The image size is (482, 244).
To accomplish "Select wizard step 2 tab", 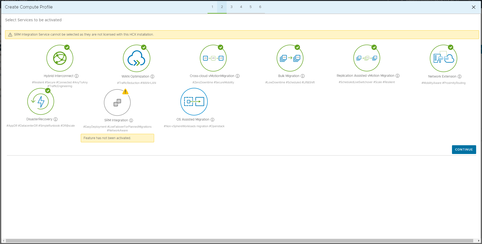I will coord(222,7).
